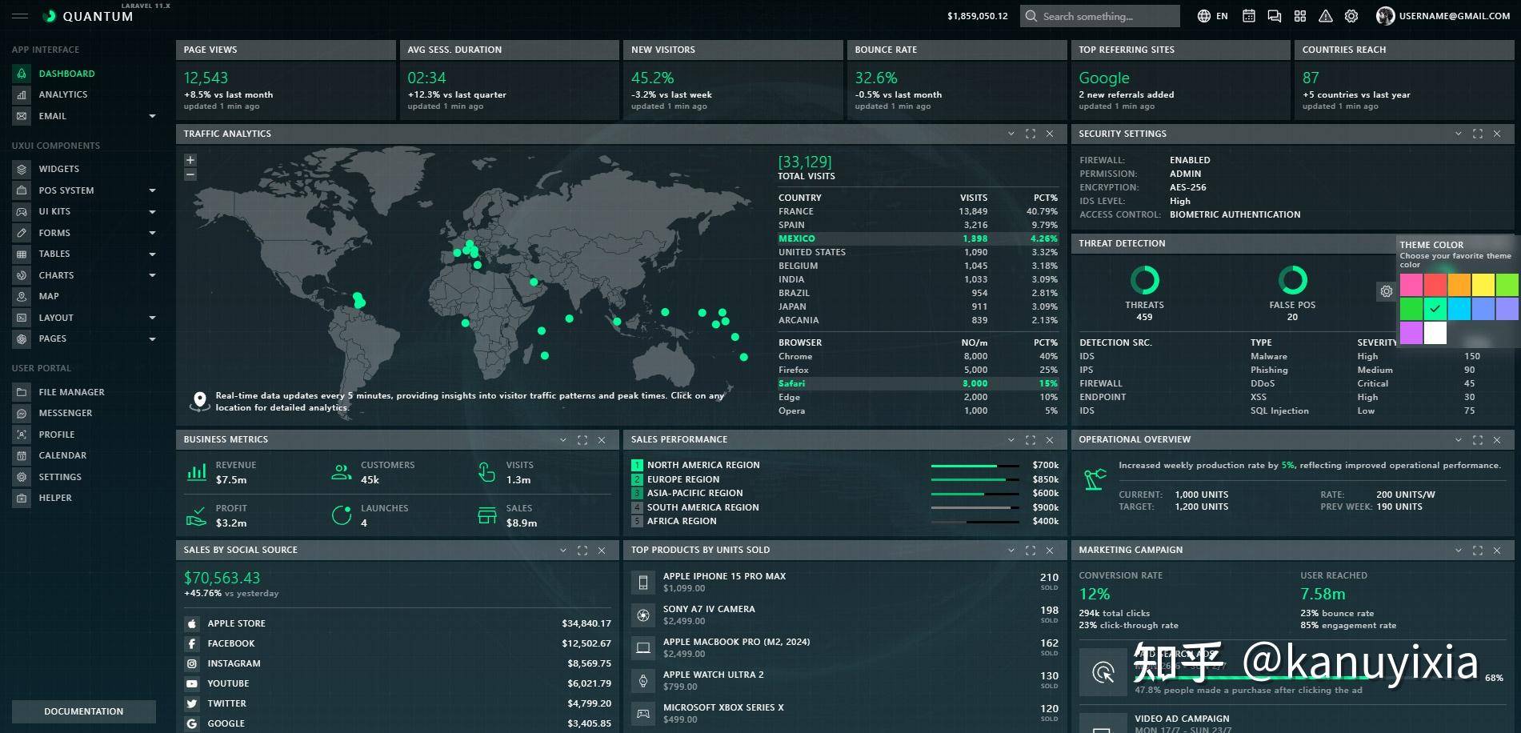The width and height of the screenshot is (1521, 733).
Task: Click the Sony A7 IV camera icon
Action: (642, 615)
